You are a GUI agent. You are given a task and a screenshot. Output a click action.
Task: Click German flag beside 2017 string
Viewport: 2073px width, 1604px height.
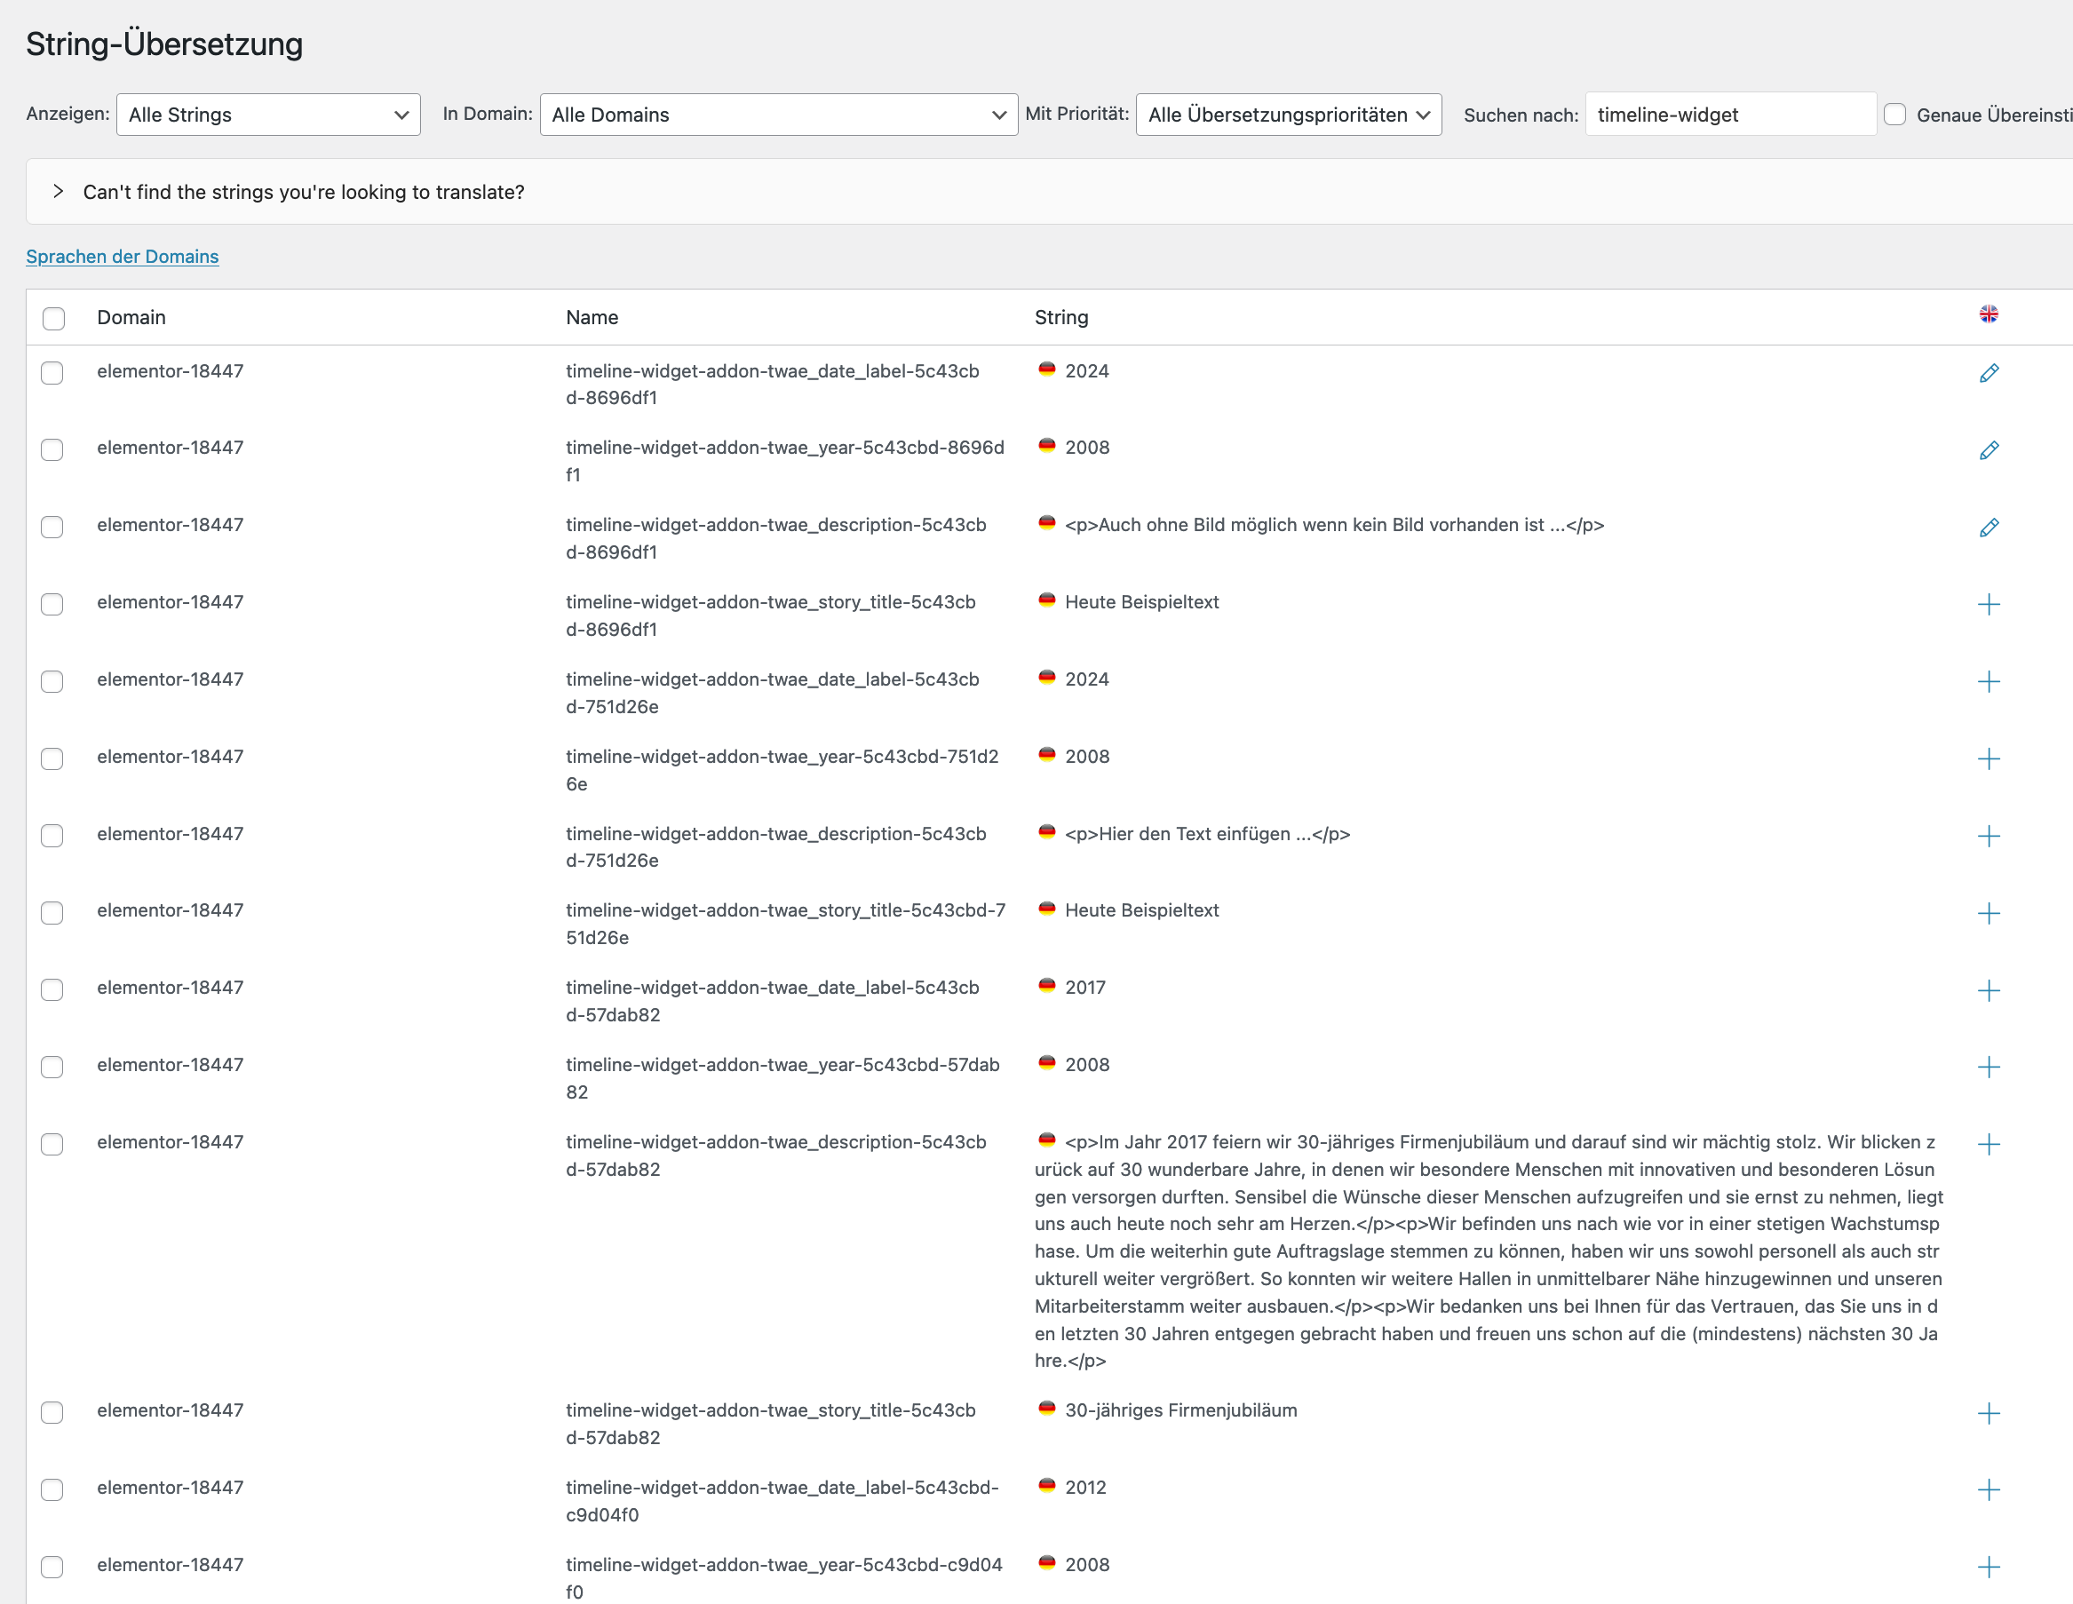[x=1047, y=985]
